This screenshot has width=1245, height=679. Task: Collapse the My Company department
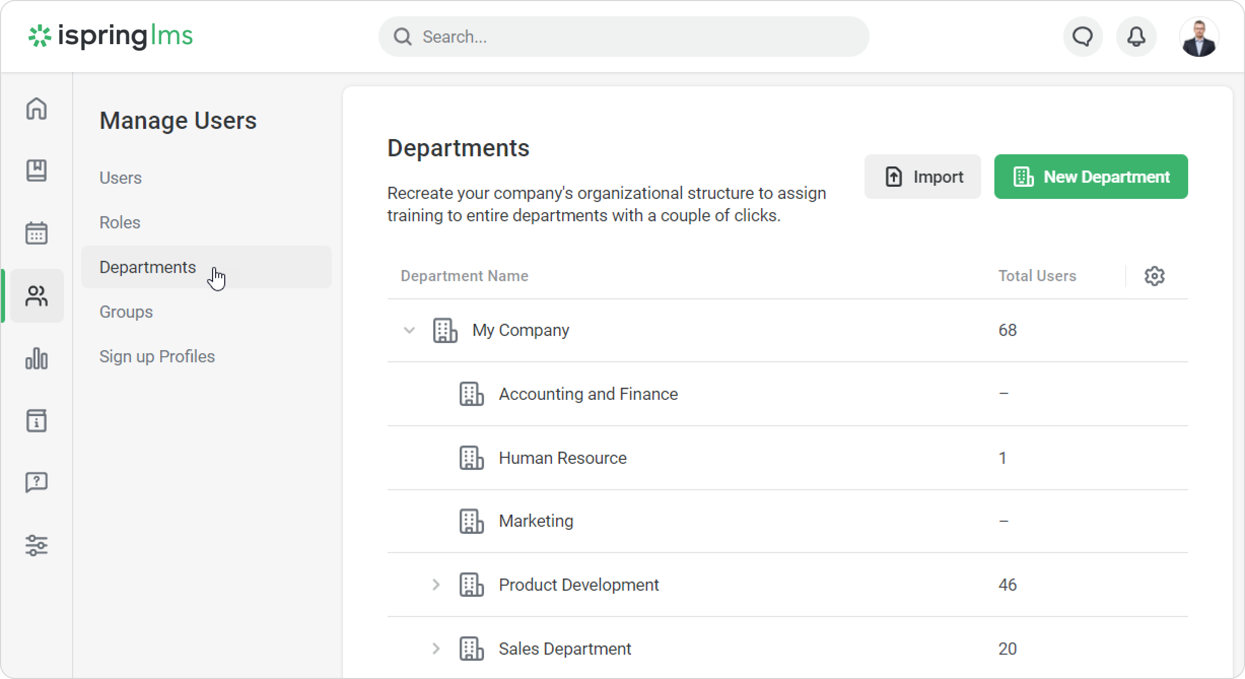(409, 330)
